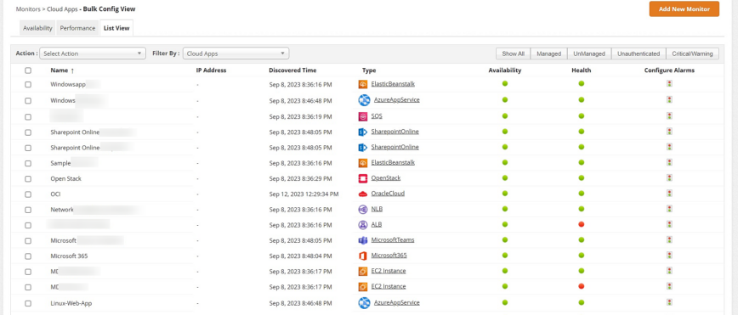This screenshot has width=738, height=315.
Task: Open the MicrosoftTeams type link
Action: (393, 239)
